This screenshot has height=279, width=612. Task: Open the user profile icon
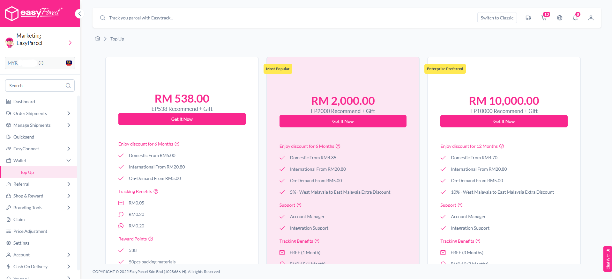[591, 18]
